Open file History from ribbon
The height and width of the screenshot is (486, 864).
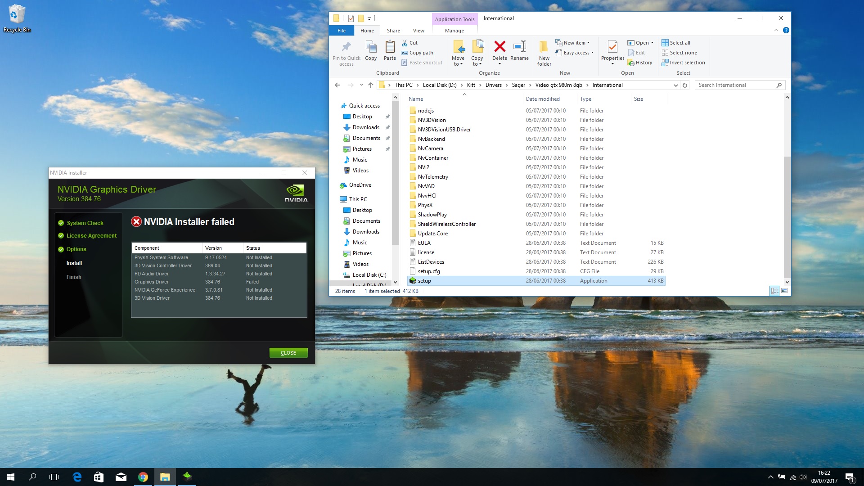click(640, 63)
